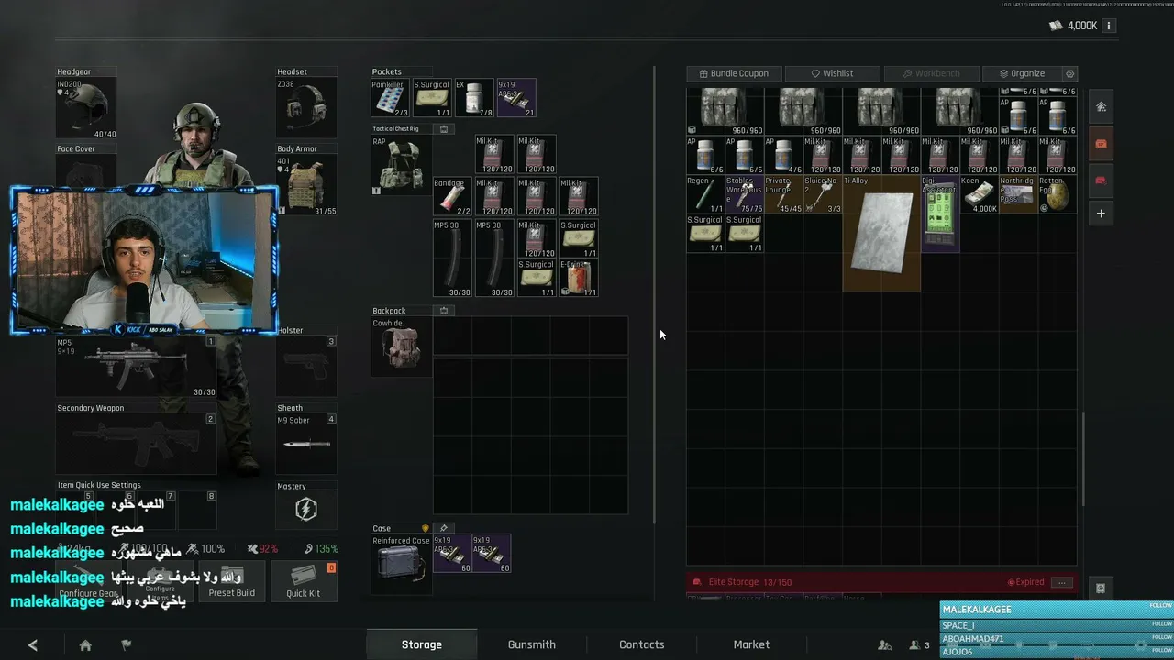Click the friends icon showing count 3
This screenshot has height=660, width=1174.
(919, 645)
